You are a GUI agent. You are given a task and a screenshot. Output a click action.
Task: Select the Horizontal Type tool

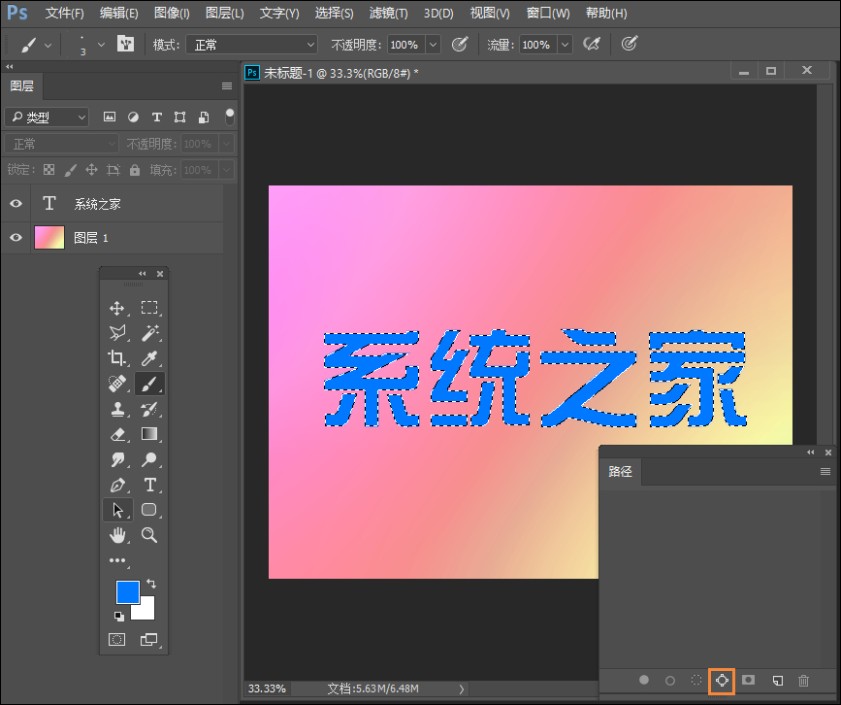click(x=147, y=485)
